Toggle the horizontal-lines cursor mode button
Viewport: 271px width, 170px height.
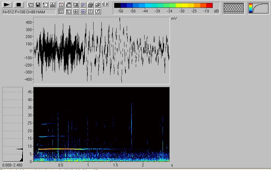[68, 12]
